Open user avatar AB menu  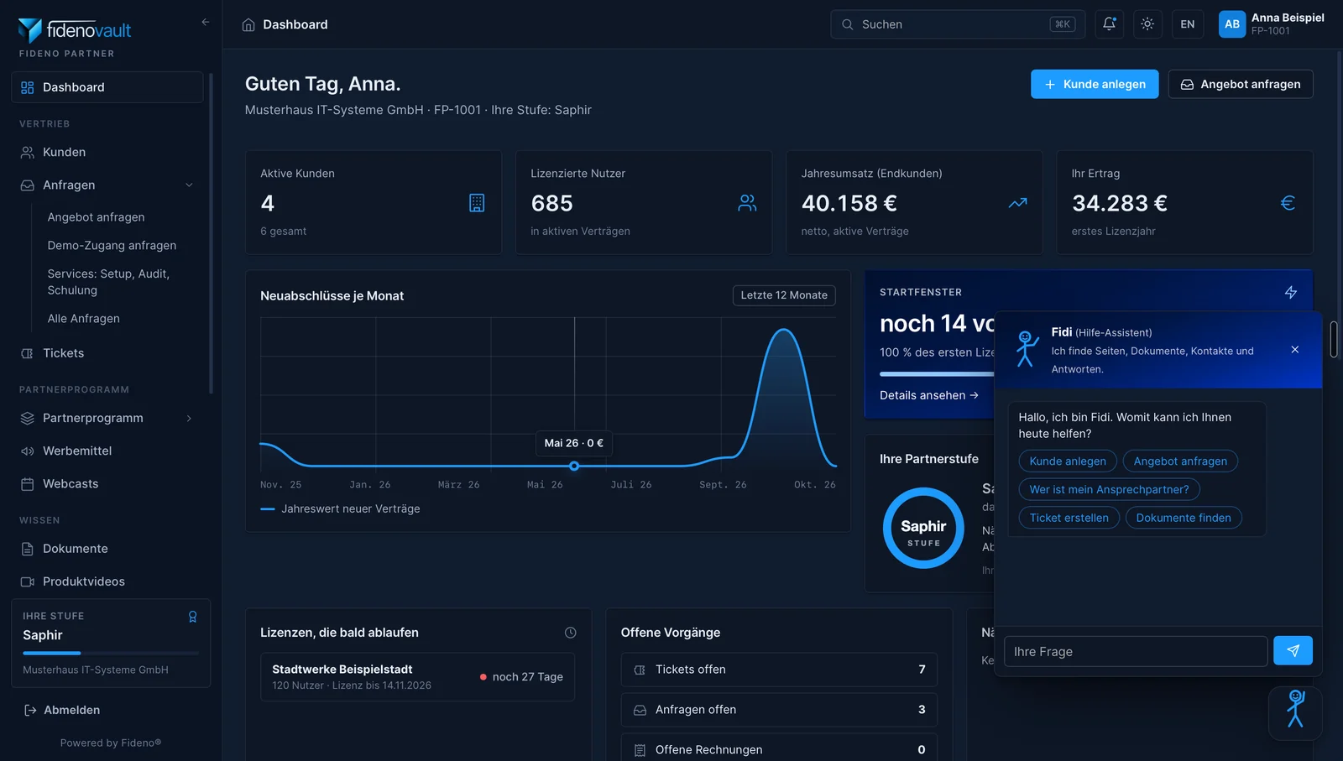(x=1232, y=24)
